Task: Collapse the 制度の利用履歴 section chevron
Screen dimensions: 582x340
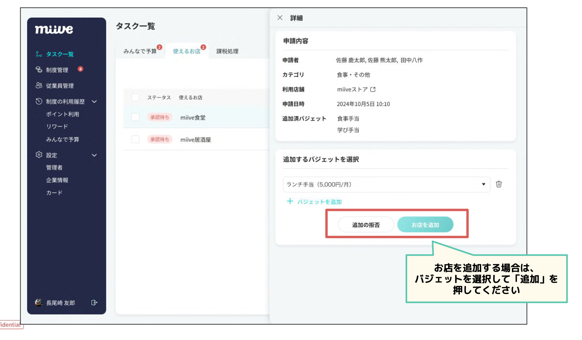Action: [94, 102]
